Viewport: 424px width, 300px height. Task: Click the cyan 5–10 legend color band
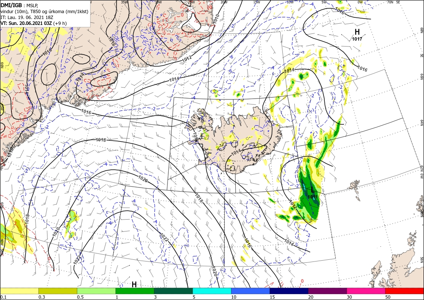click(212, 291)
